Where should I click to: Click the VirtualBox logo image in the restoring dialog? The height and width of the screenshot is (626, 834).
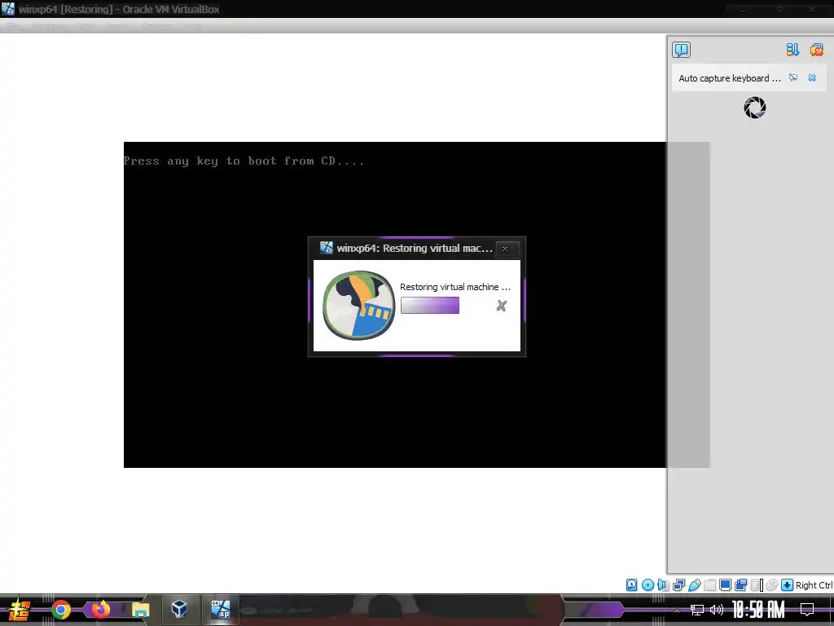(x=358, y=306)
